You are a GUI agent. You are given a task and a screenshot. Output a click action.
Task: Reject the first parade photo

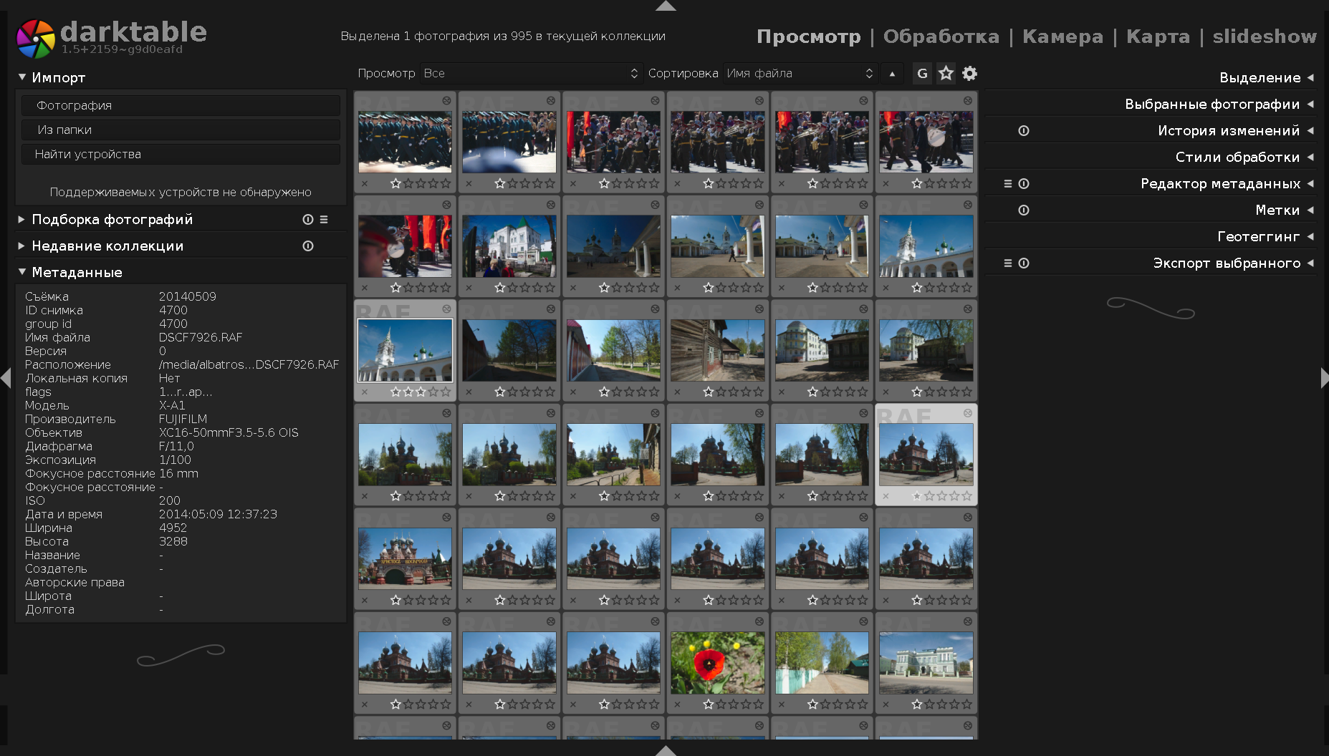(x=365, y=184)
